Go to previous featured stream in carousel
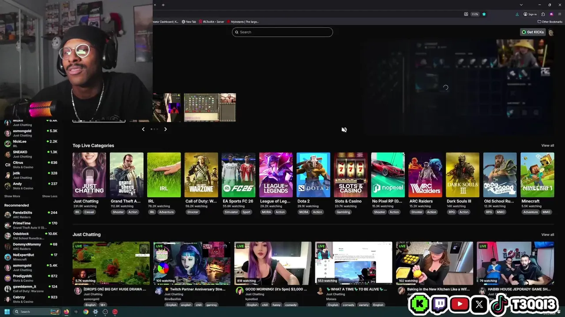 143,129
